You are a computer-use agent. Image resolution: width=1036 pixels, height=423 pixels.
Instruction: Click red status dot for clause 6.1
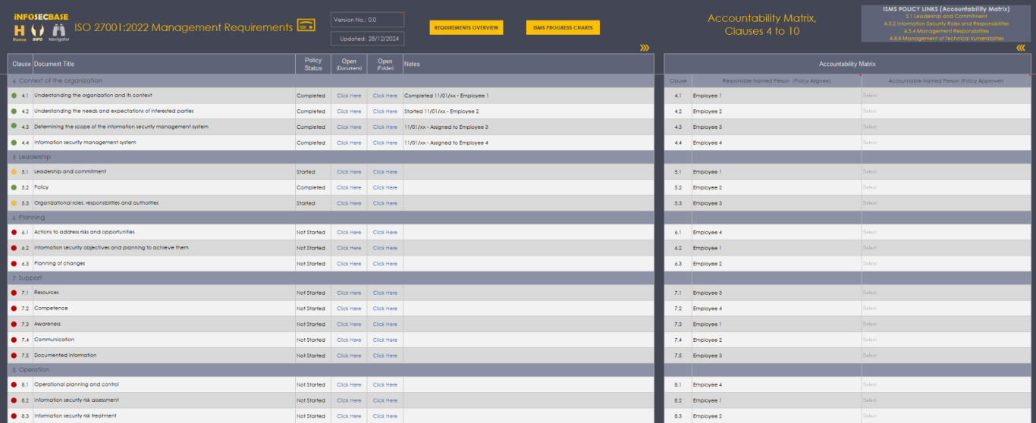14,233
